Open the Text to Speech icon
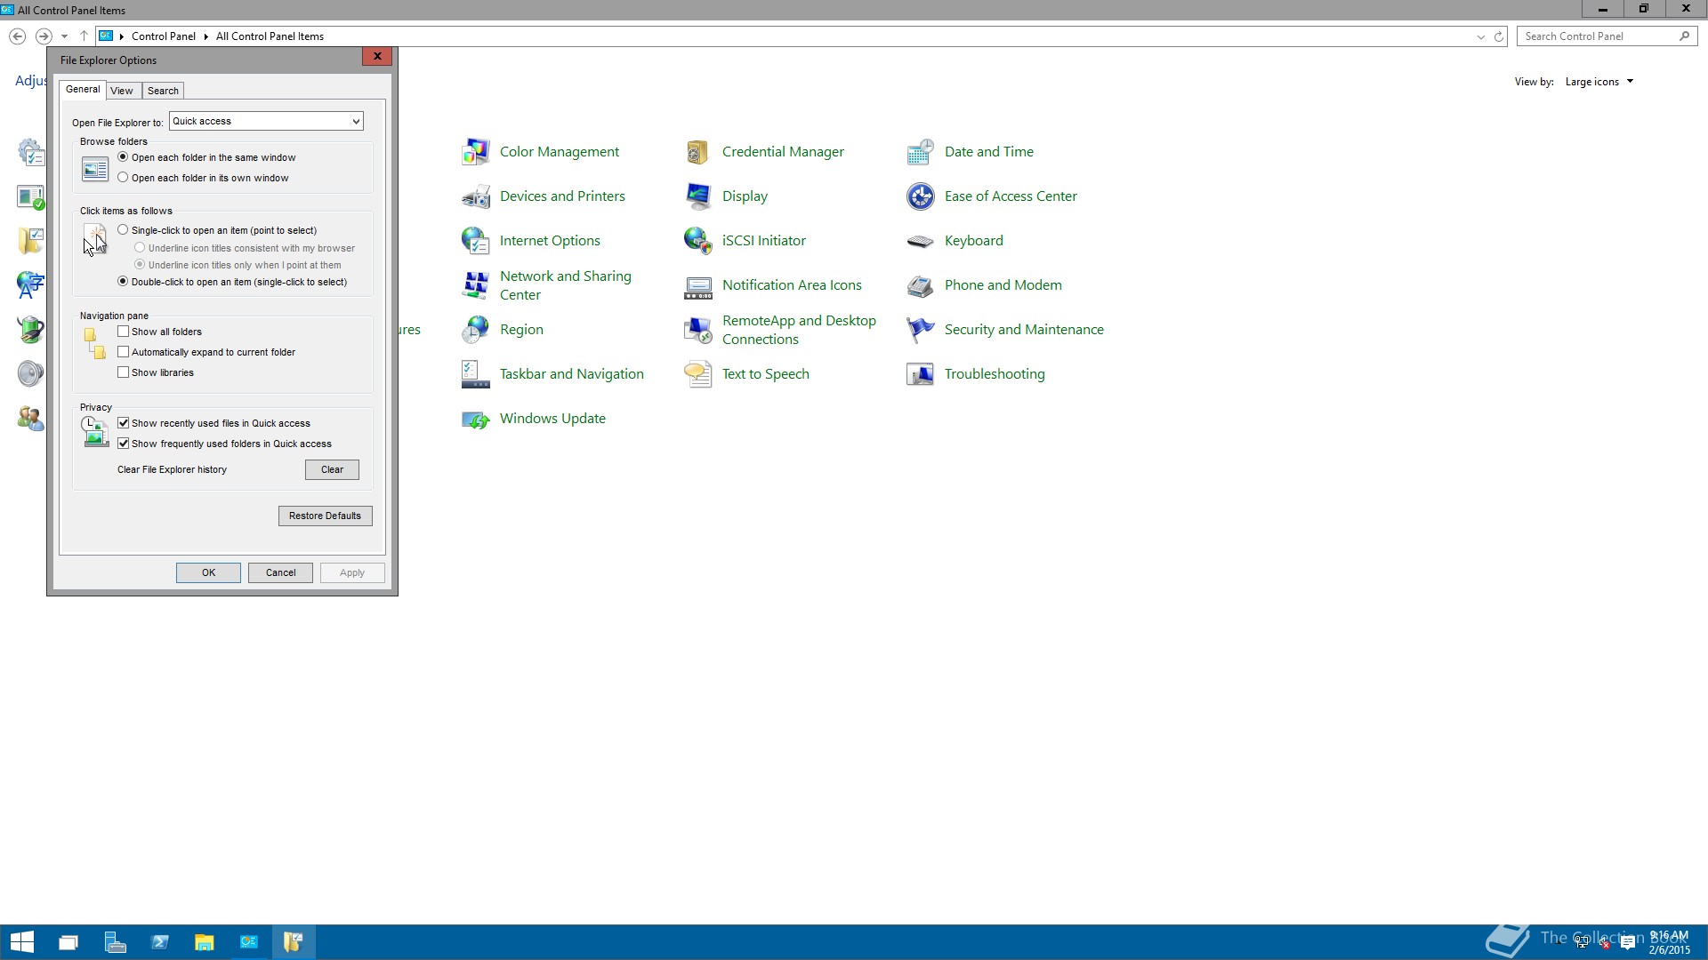Image resolution: width=1708 pixels, height=960 pixels. click(x=698, y=374)
